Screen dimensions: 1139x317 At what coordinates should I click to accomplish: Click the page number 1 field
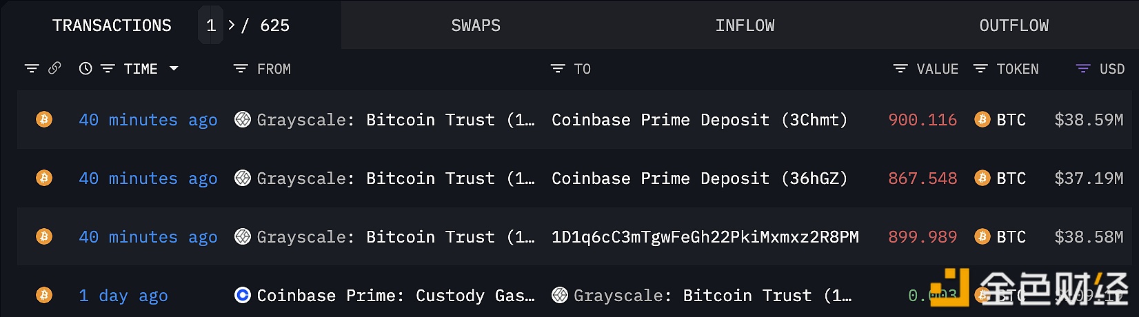pyautogui.click(x=211, y=25)
